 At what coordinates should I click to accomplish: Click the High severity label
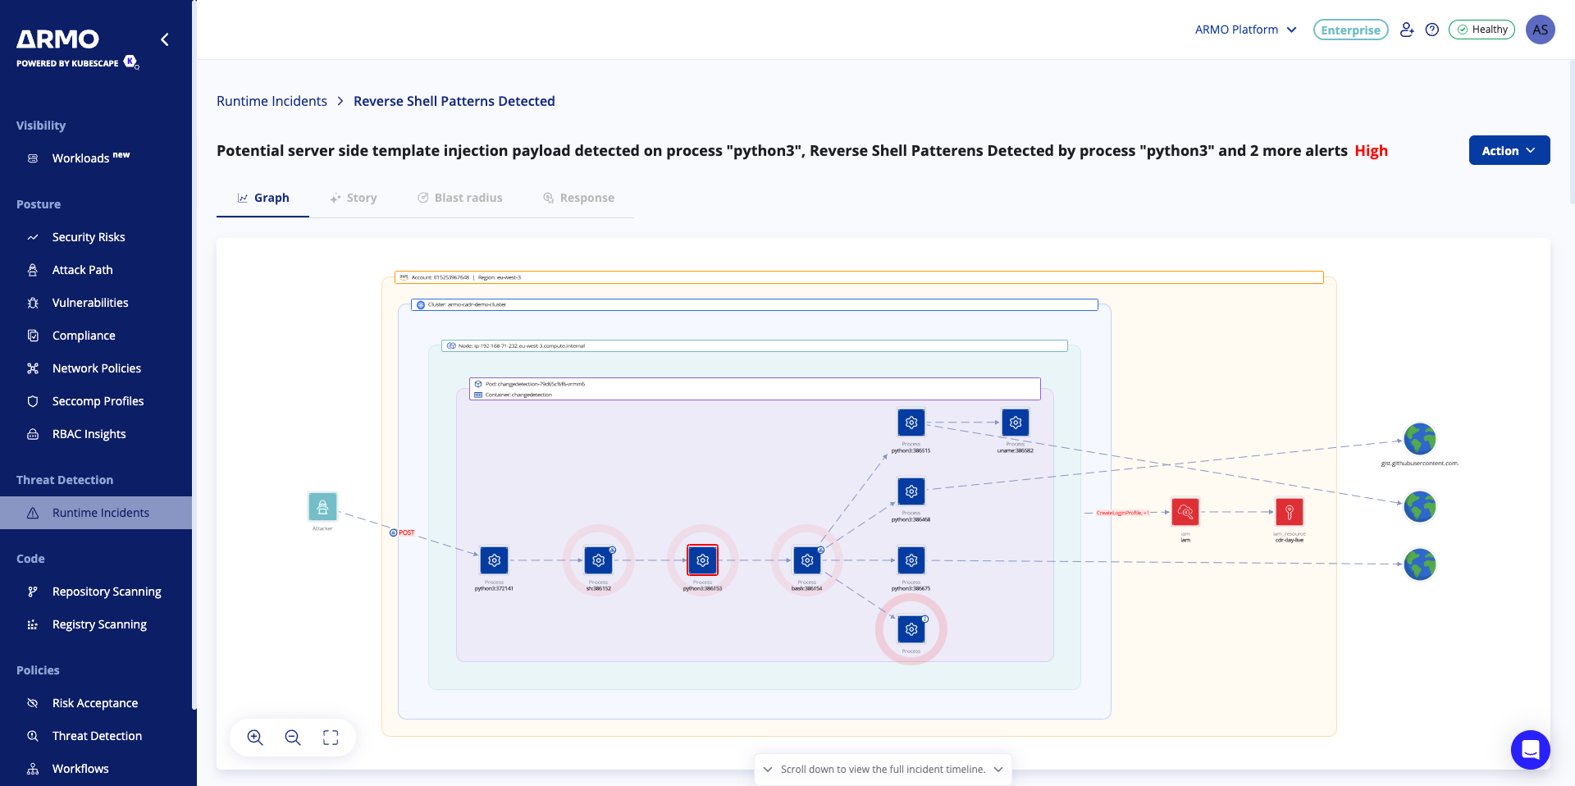(1371, 150)
